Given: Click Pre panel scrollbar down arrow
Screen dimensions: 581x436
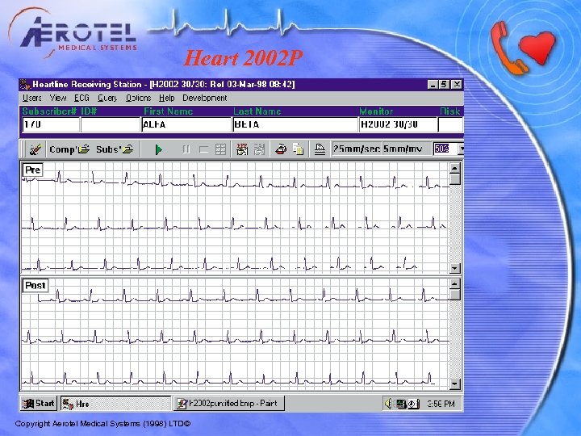Looking at the screenshot, I should [455, 268].
